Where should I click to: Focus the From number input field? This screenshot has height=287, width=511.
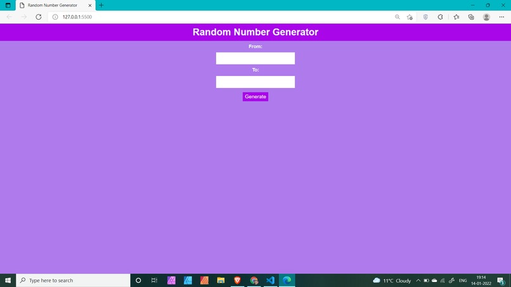tap(255, 58)
